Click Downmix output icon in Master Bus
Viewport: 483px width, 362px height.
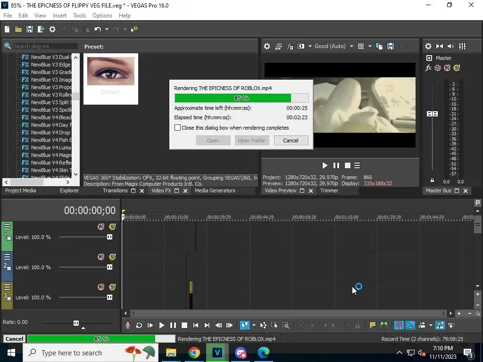point(440,46)
